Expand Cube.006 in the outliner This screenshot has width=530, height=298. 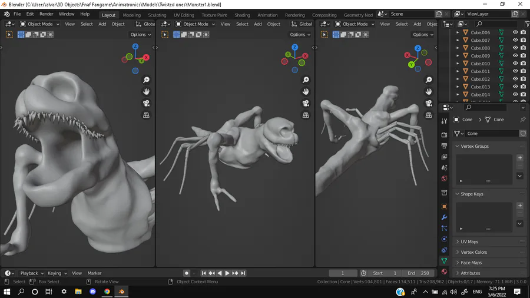tap(458, 32)
